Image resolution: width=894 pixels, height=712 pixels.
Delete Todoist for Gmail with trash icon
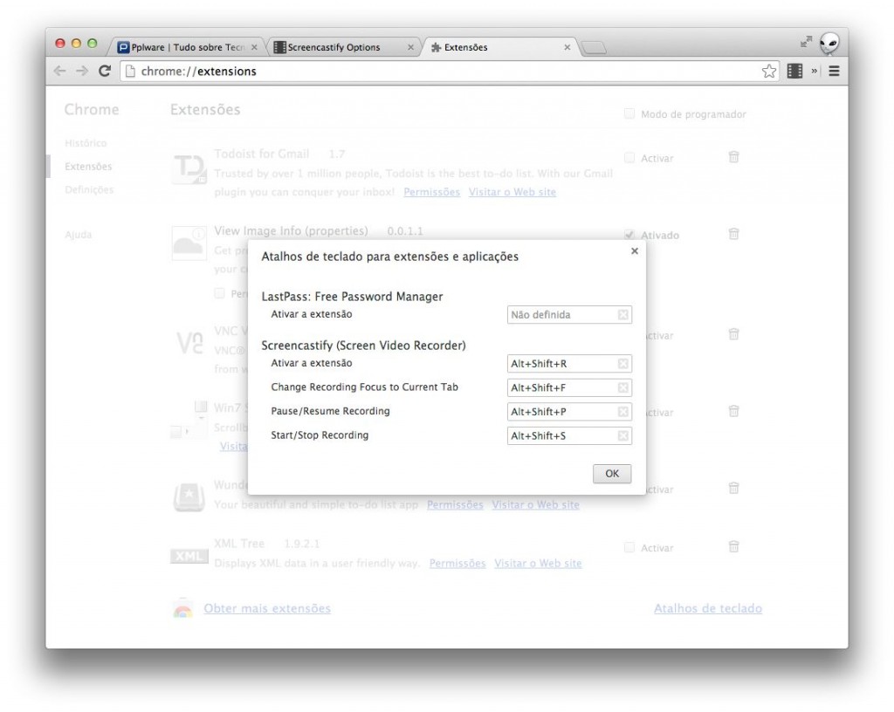tap(733, 157)
